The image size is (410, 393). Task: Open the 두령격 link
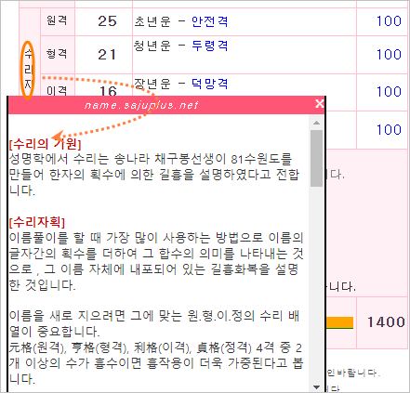210,46
